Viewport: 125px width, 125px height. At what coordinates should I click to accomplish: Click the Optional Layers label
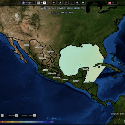[27, 115]
